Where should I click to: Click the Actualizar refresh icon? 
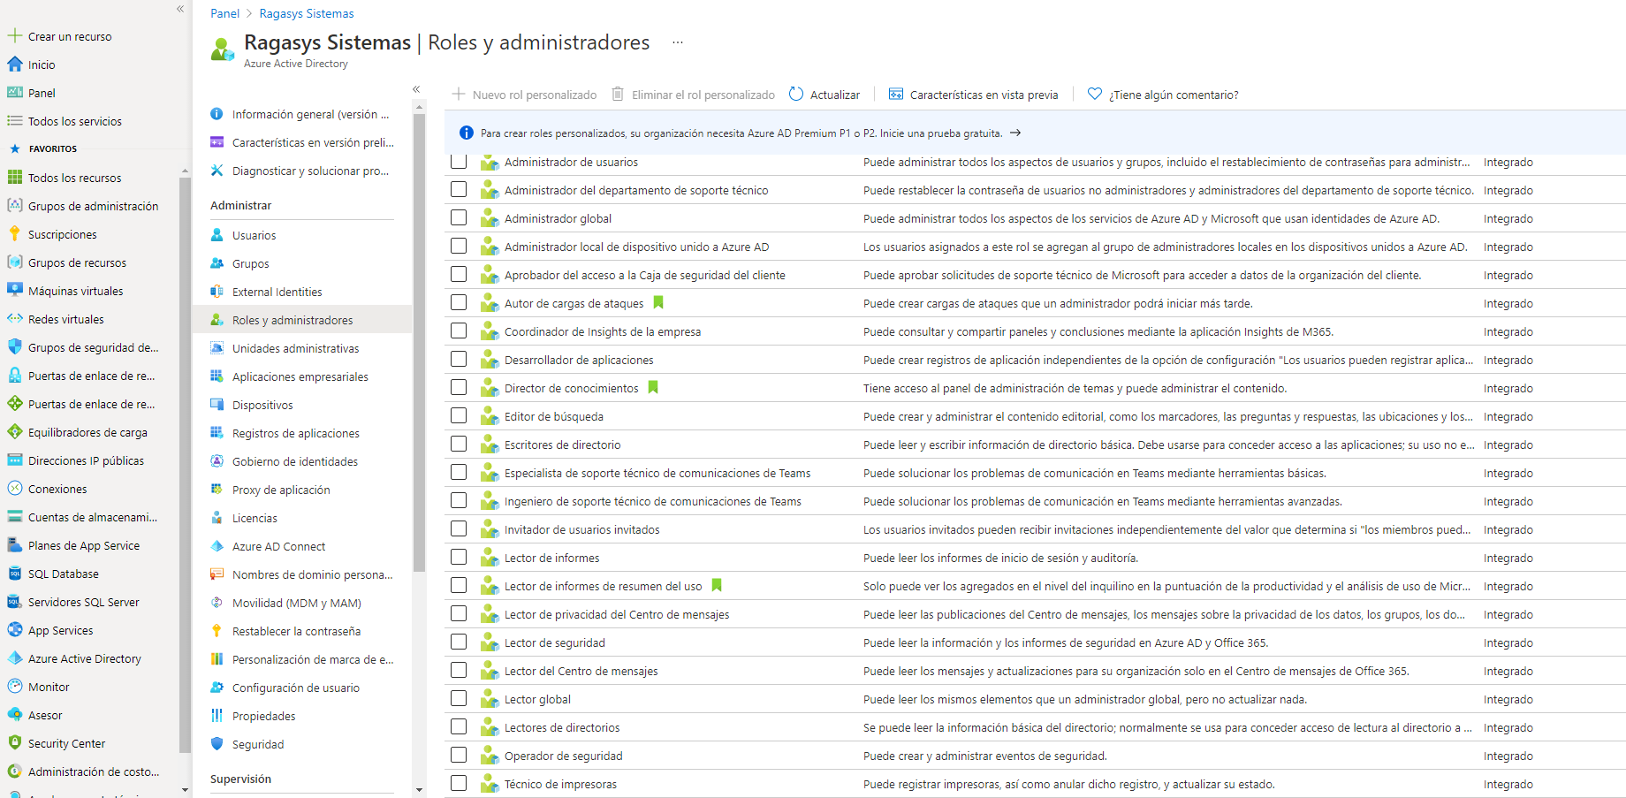point(796,95)
